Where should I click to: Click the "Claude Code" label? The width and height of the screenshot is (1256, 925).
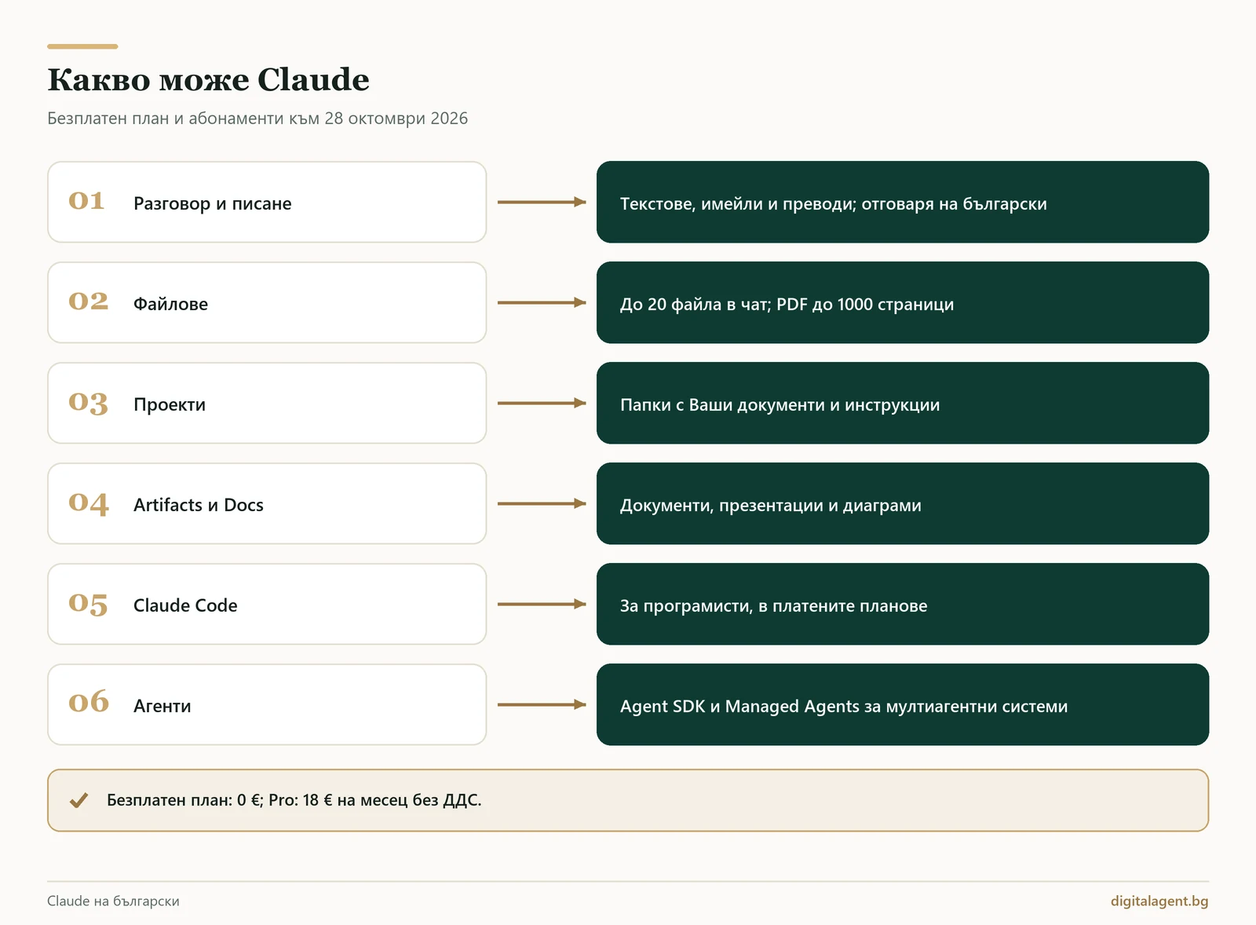pos(185,605)
